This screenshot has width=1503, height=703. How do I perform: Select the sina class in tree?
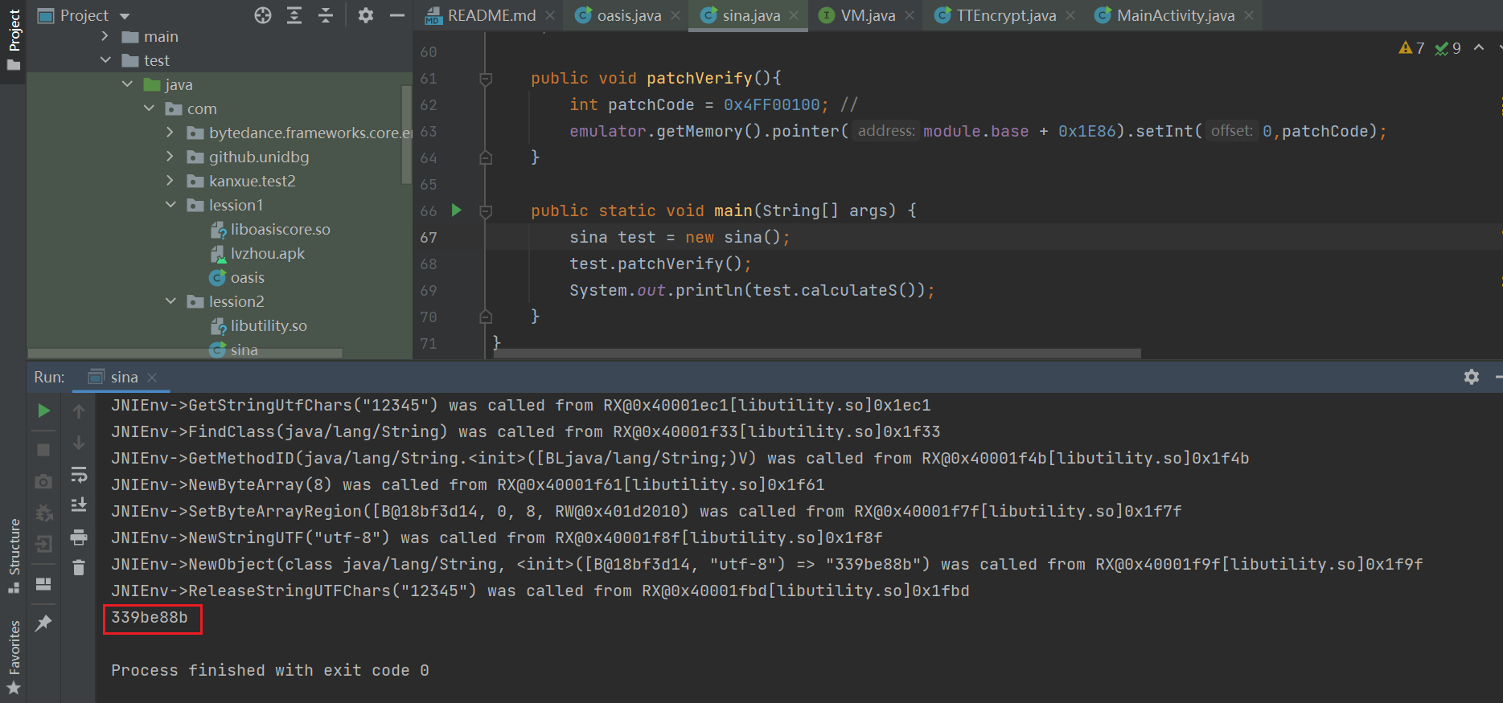(244, 349)
